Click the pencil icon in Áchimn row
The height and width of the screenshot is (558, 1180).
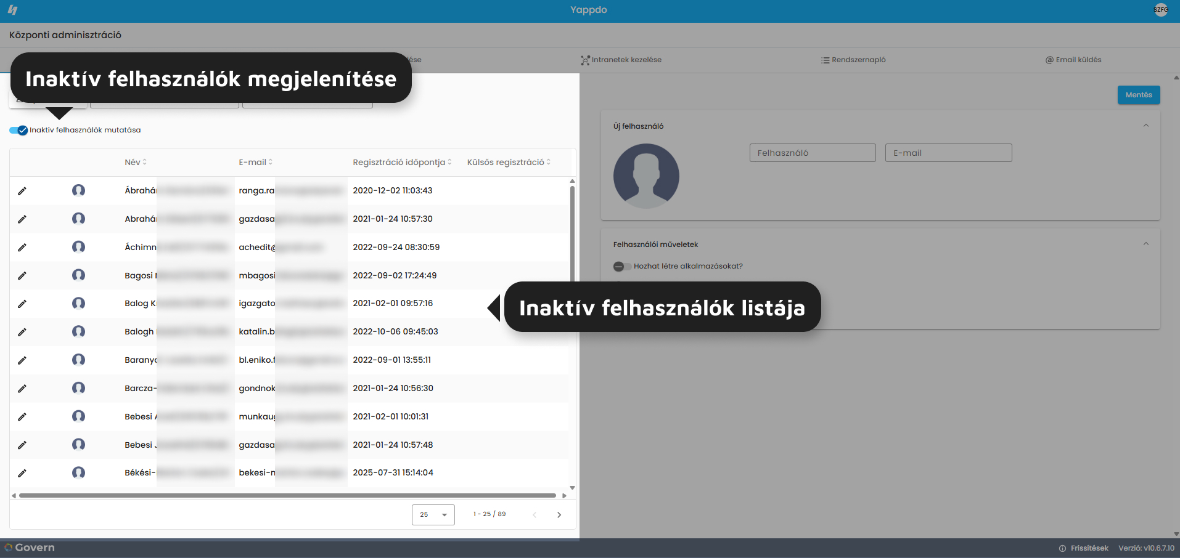[x=22, y=248]
